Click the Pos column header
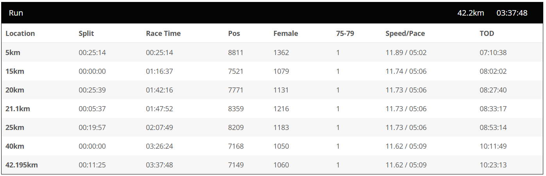 [234, 34]
